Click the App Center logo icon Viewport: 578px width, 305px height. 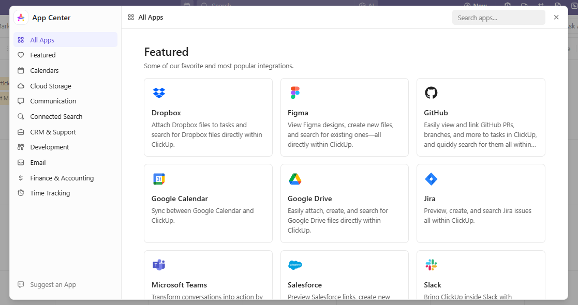[21, 18]
